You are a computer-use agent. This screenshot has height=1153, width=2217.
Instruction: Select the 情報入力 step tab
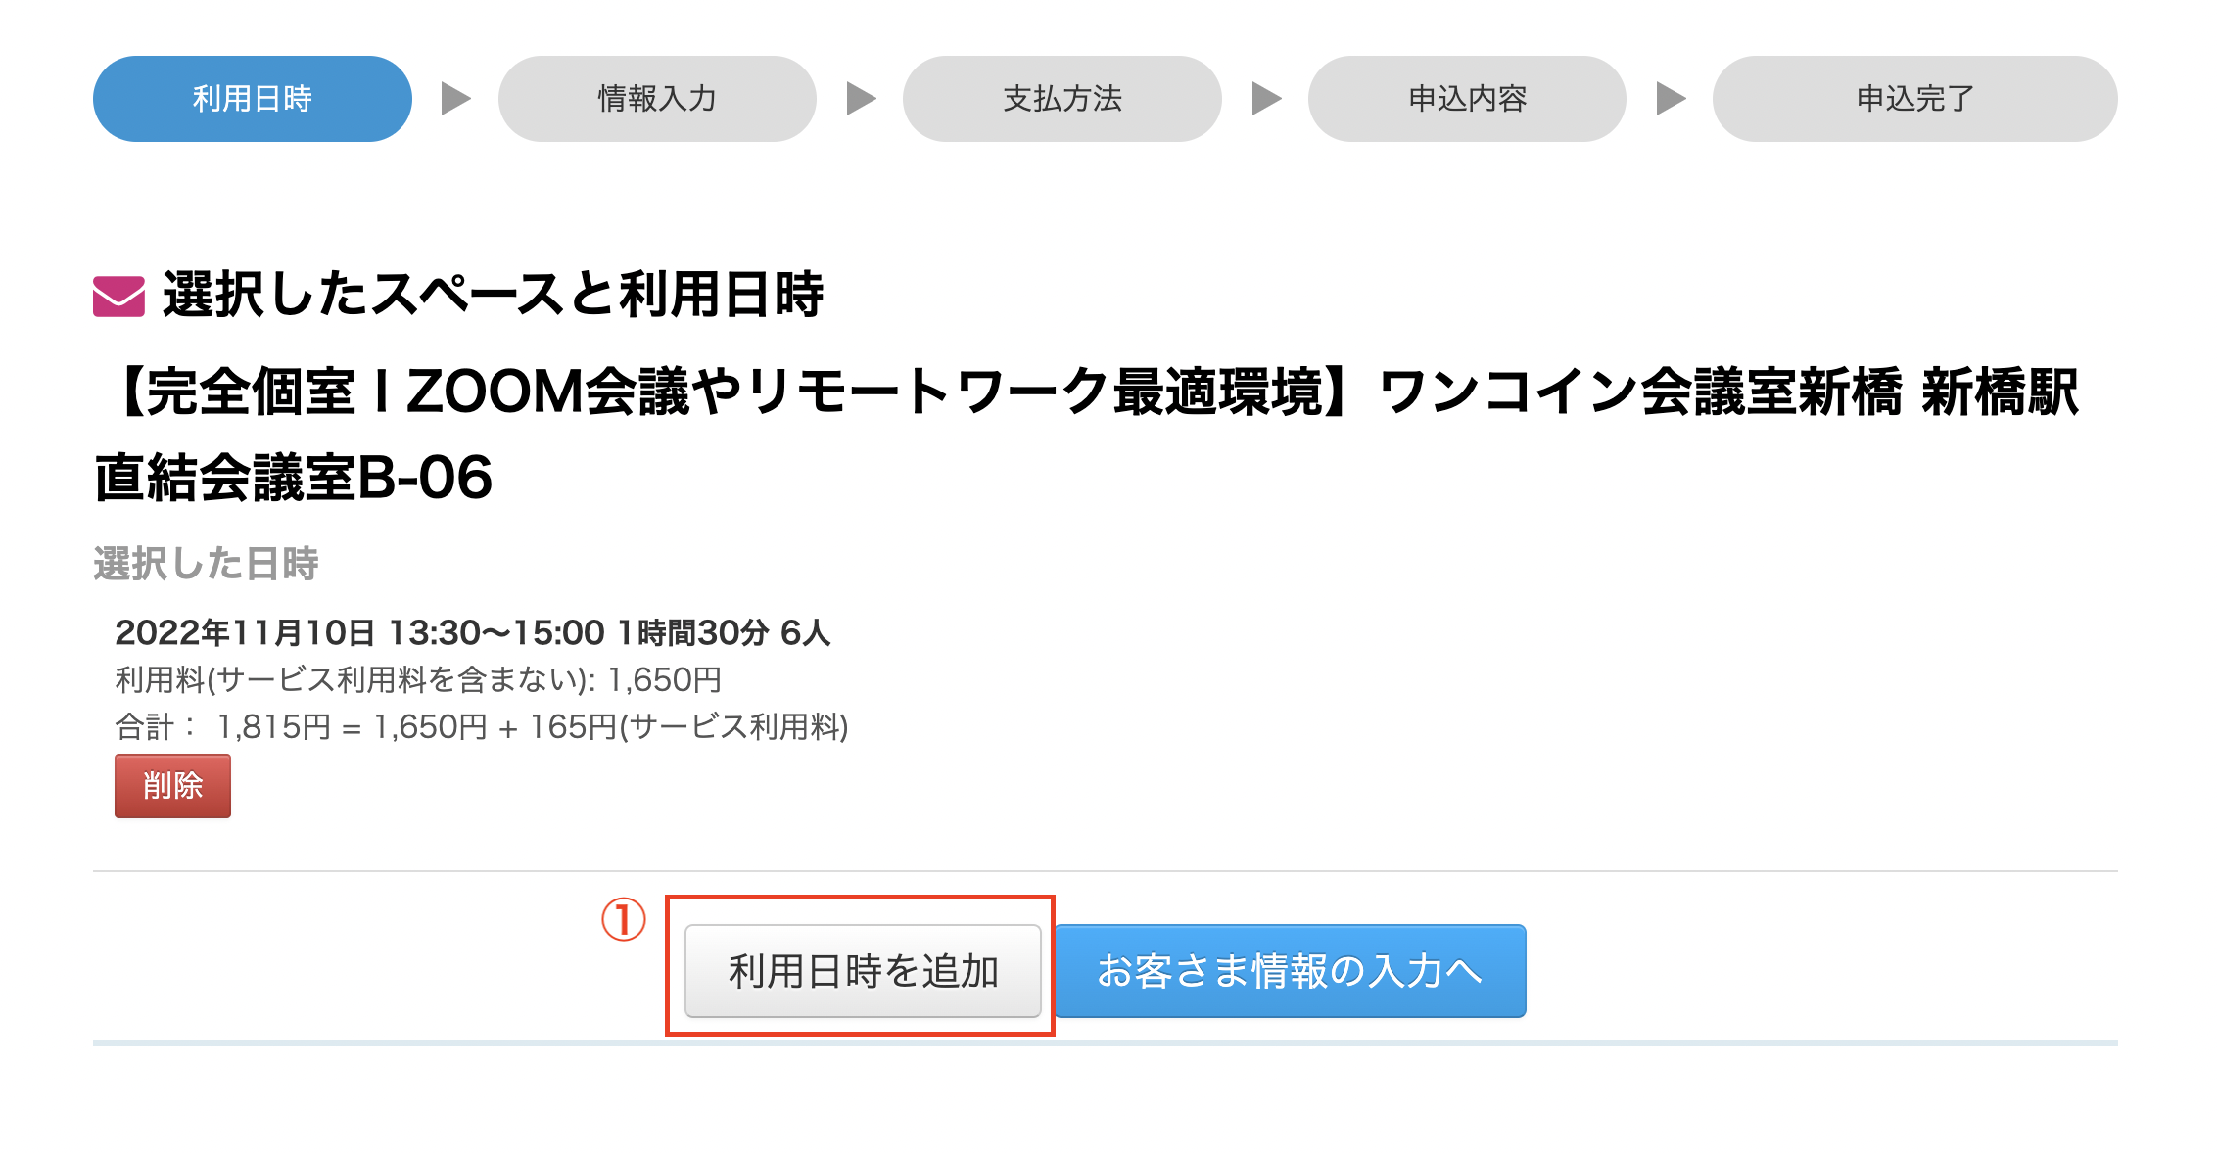657,99
